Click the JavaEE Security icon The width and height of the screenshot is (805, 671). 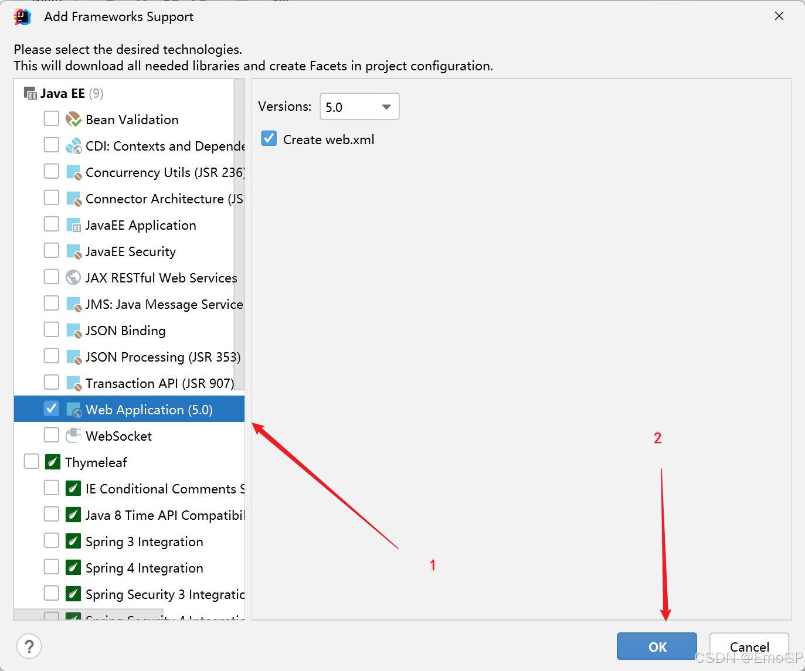pyautogui.click(x=73, y=251)
